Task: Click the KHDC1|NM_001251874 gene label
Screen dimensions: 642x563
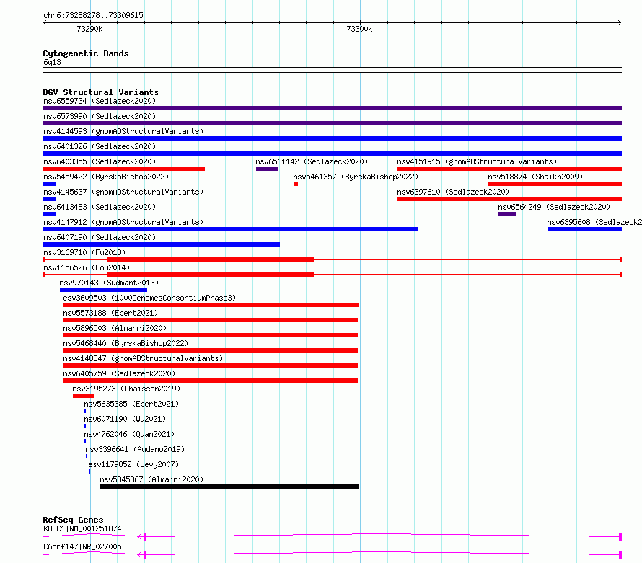Action: (82, 528)
